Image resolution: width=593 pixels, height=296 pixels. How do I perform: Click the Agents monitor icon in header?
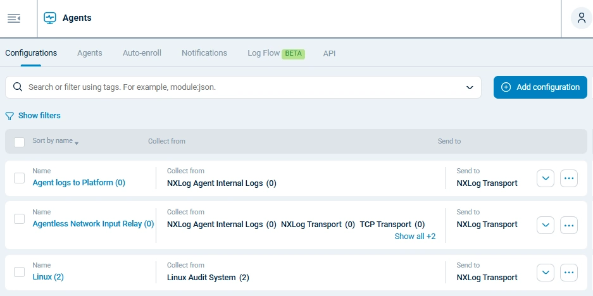[x=50, y=18]
